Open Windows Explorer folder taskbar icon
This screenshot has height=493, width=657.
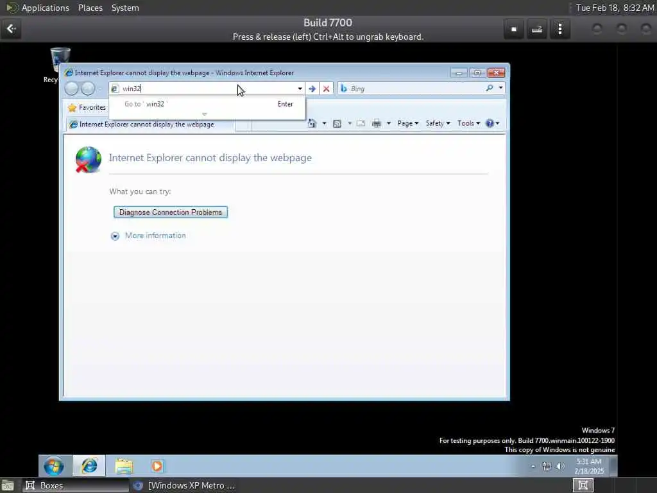click(124, 466)
